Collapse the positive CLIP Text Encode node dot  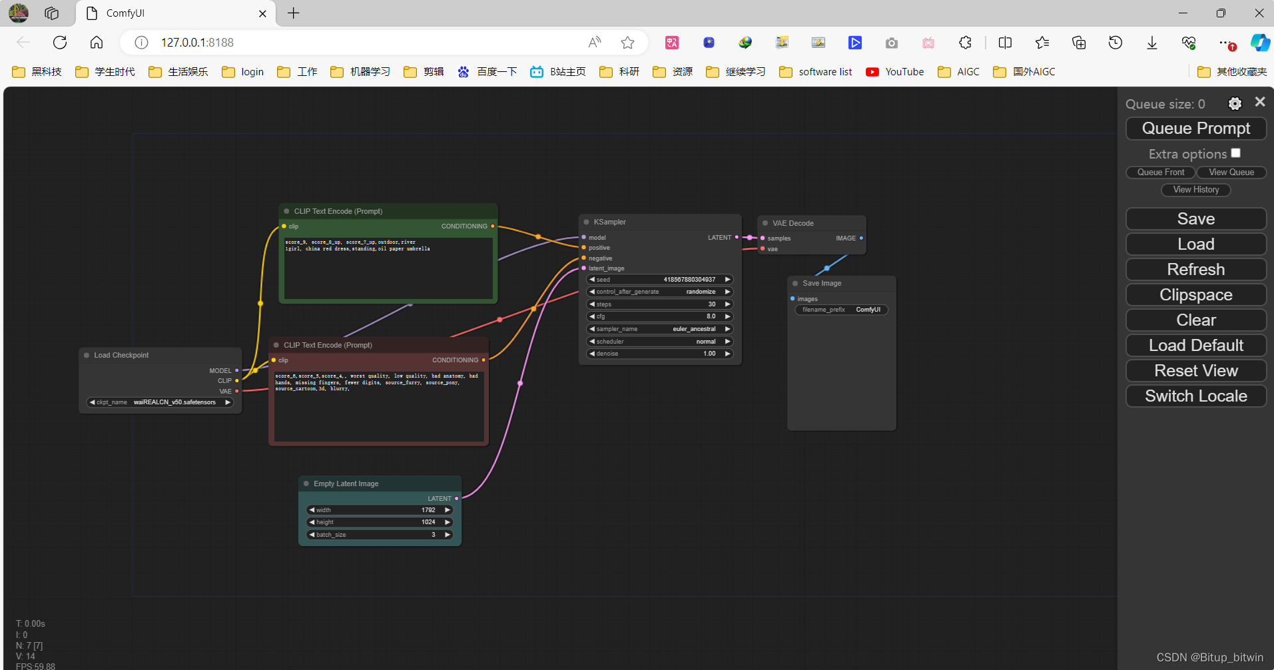[286, 211]
